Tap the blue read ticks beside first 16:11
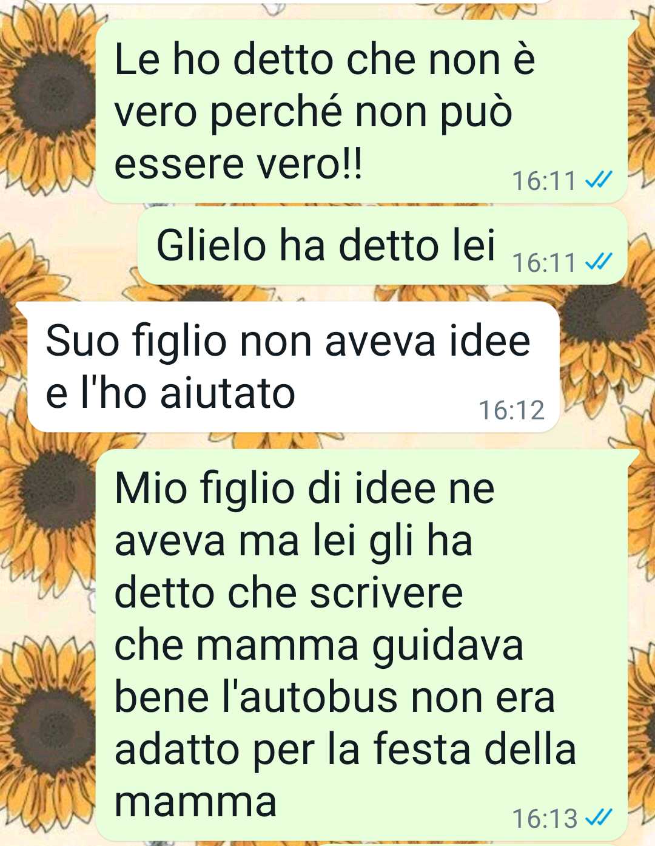The height and width of the screenshot is (846, 655). 599,180
